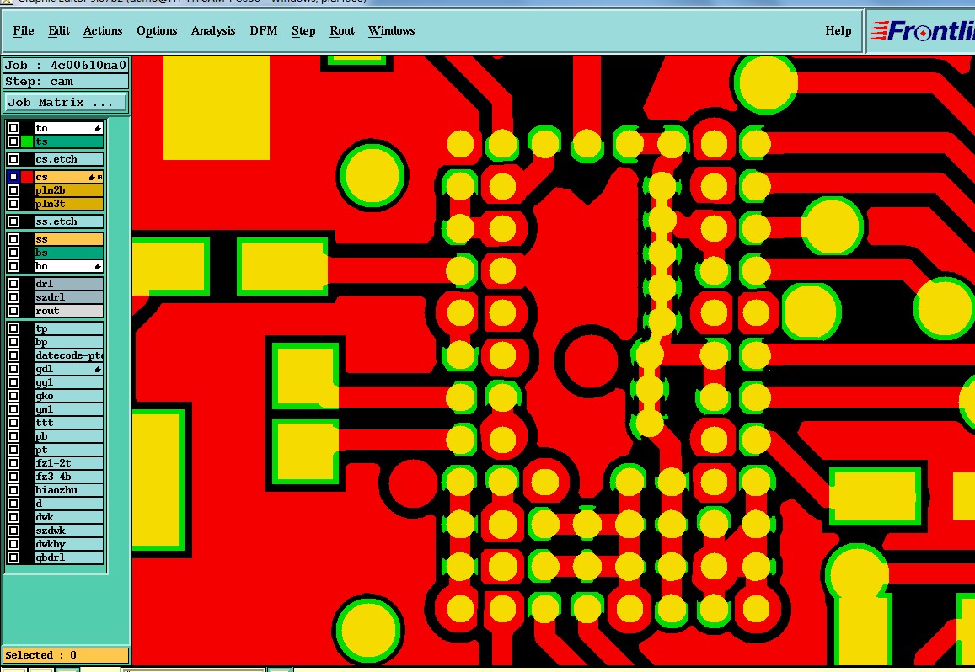975x672 pixels.
Task: Select the 'bo' layer name
Action: 68,266
